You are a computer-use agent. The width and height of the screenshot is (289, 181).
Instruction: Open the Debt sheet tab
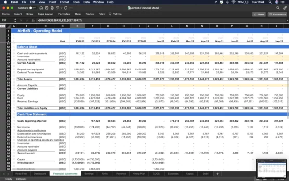coord(206,174)
